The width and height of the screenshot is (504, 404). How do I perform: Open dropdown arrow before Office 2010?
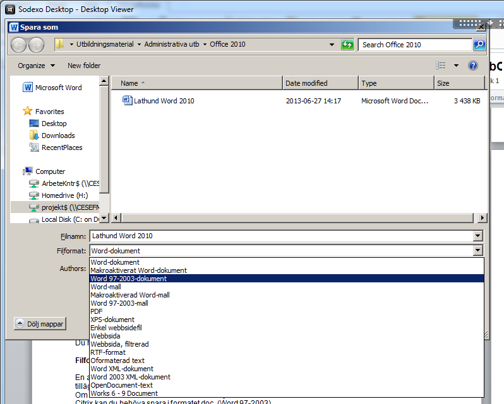[x=205, y=45]
